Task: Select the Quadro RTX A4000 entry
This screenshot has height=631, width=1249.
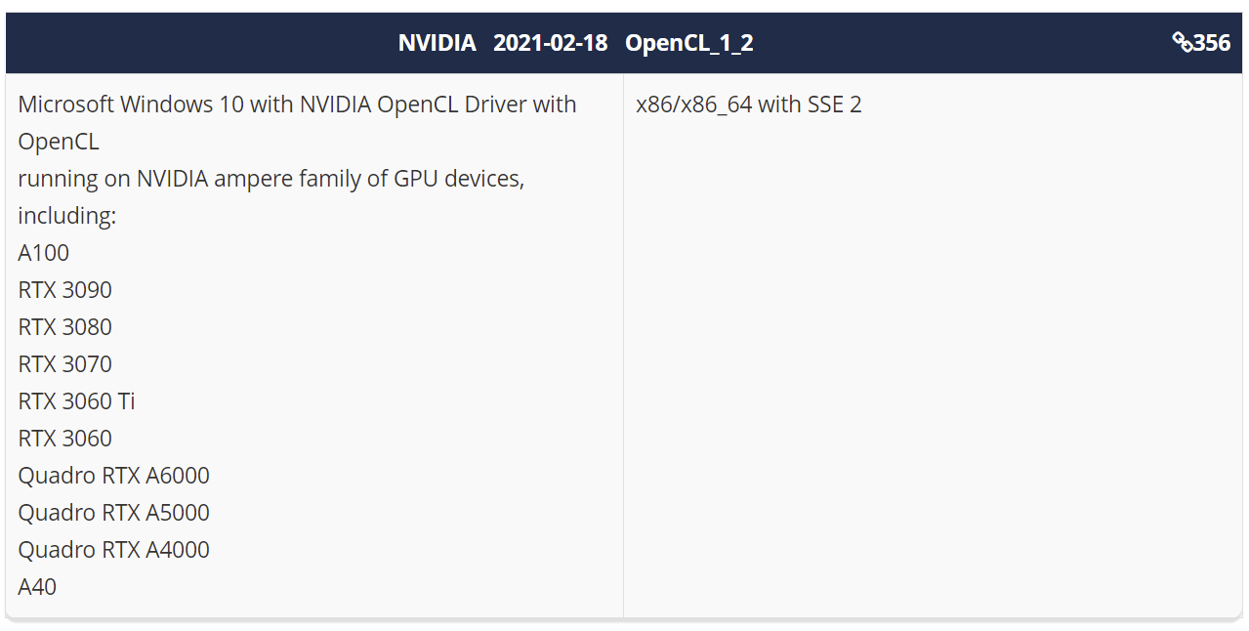Action: pos(113,550)
